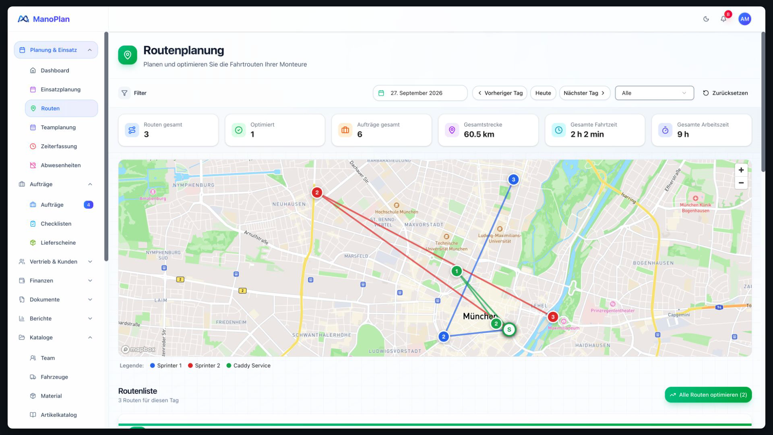This screenshot has height=435, width=773.
Task: Collapse the Kataloge section
Action: (x=56, y=338)
